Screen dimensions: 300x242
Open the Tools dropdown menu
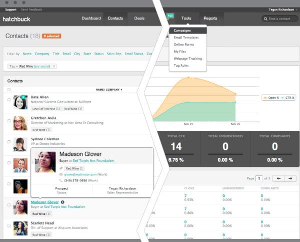[x=186, y=19]
